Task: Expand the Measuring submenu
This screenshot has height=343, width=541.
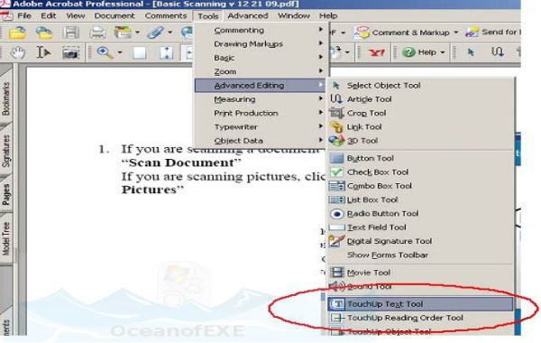Action: [261, 99]
